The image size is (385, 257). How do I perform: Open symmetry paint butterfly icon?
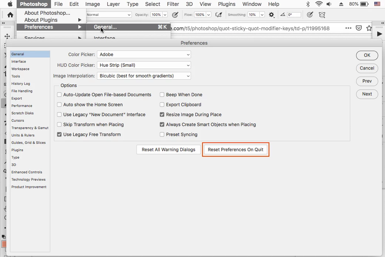point(322,15)
